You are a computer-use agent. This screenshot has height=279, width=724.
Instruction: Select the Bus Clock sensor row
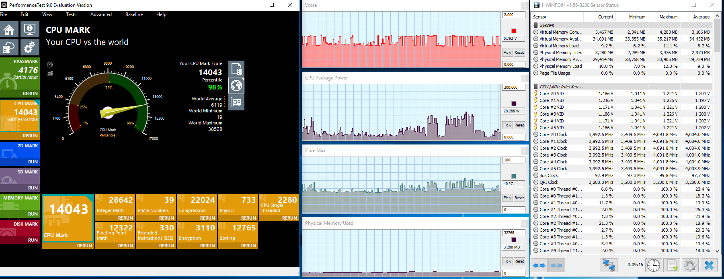tap(622, 175)
